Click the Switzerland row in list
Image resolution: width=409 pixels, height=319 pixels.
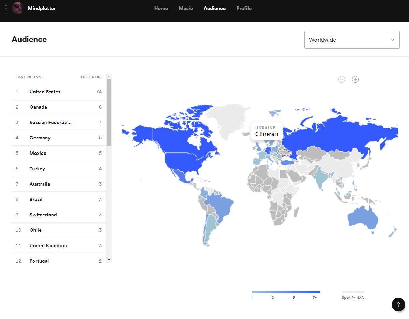(x=43, y=215)
